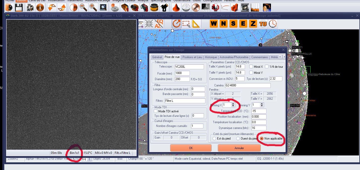
Task: Click the Binning Y spinner arrows
Action: coord(262,105)
